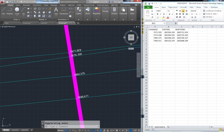Toggle ortho mode in status bar
Viewport: 224px width, 132px height.
coord(76,130)
